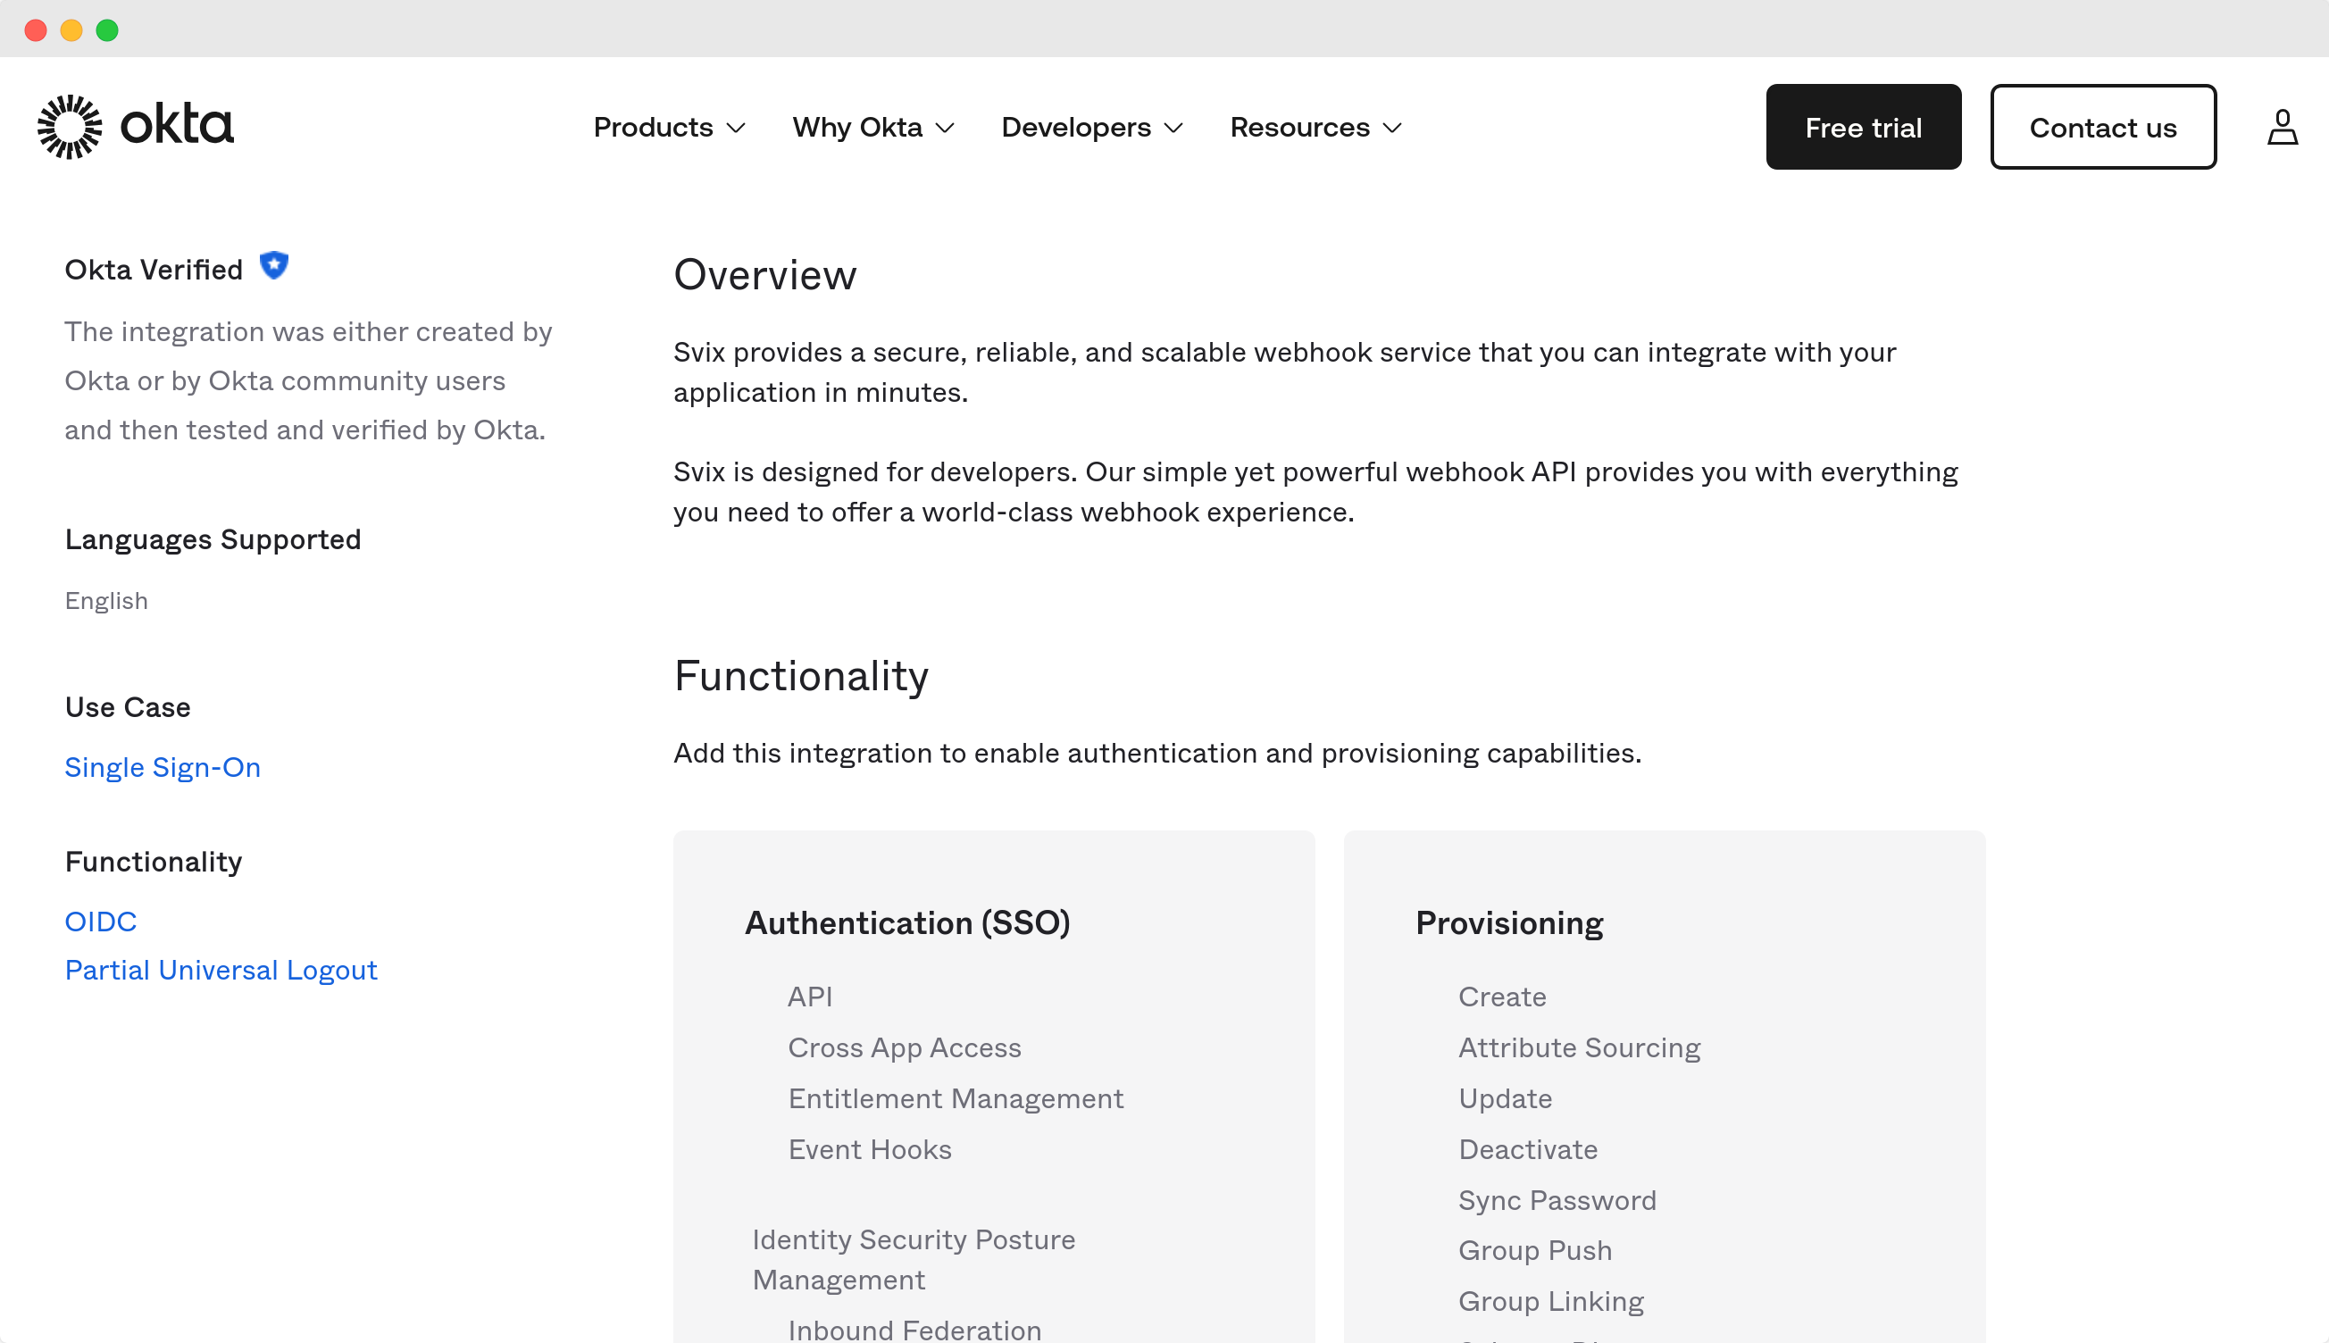Expand the Why Okta dropdown chevron
2329x1343 pixels.
(945, 129)
